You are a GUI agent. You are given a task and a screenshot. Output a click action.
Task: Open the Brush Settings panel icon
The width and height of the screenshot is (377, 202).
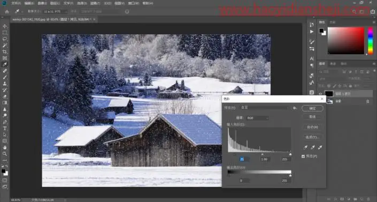[x=312, y=42]
